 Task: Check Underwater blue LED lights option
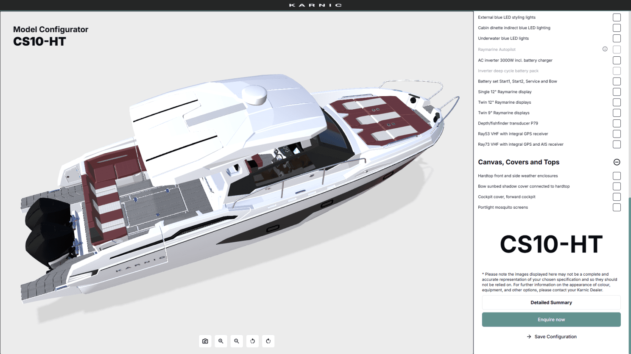click(616, 38)
